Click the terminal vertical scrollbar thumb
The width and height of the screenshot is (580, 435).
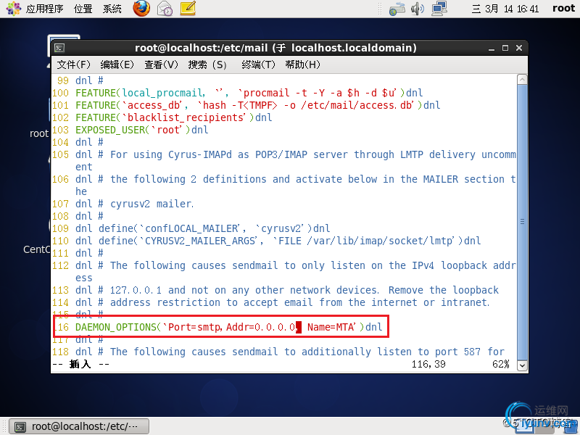(x=522, y=222)
